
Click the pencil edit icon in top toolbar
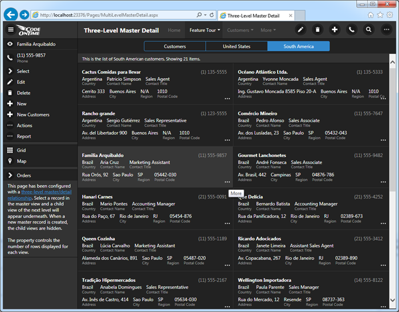300,30
